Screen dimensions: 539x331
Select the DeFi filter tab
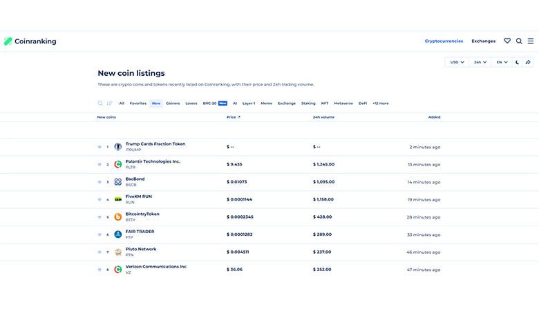pos(363,103)
